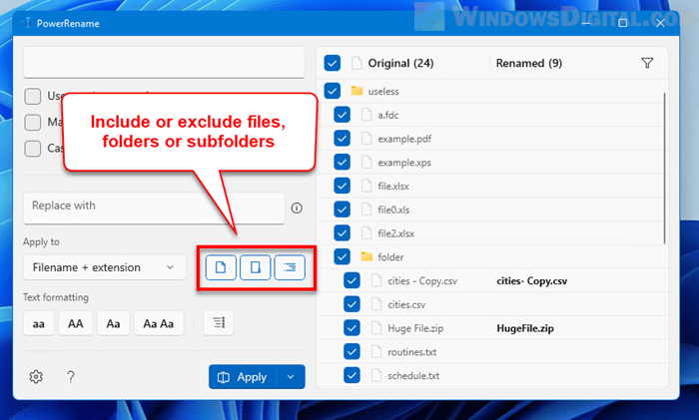The width and height of the screenshot is (699, 420).
Task: Select the example.xps file name
Action: [404, 163]
